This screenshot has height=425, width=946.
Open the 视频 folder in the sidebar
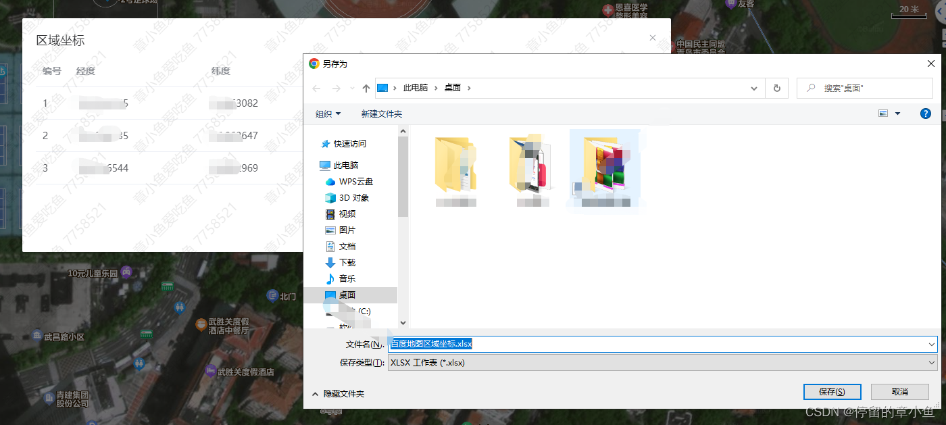click(347, 214)
